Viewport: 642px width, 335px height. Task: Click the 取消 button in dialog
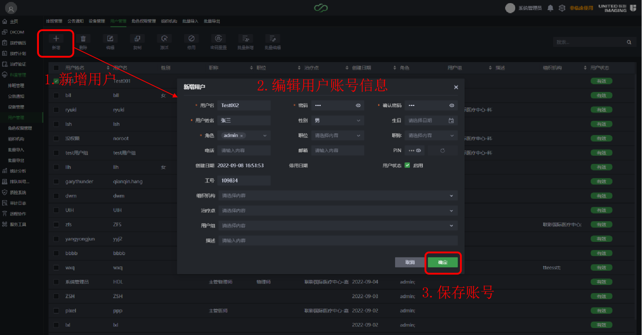tap(410, 262)
